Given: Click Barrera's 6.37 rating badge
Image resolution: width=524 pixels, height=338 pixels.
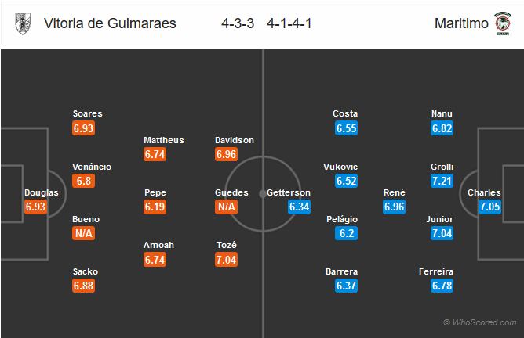Looking at the screenshot, I should [346, 286].
